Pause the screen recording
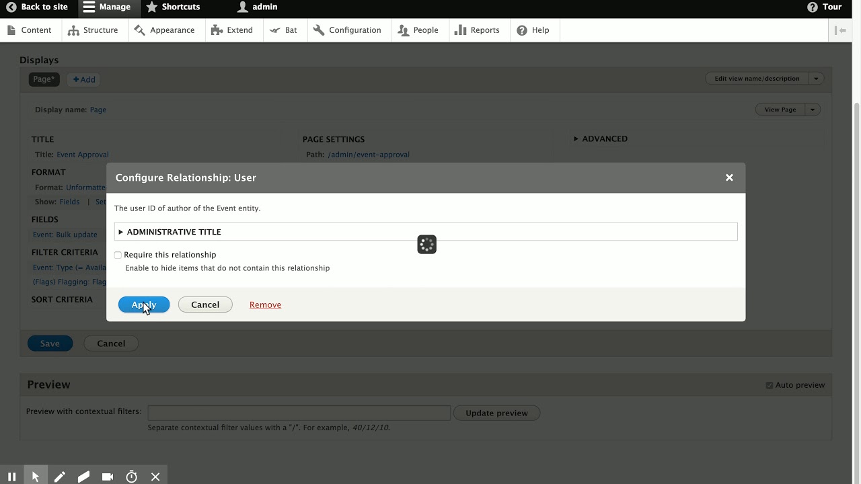861x484 pixels. click(11, 477)
